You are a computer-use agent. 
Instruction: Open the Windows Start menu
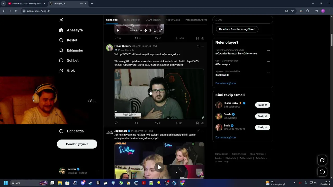(x=5, y=183)
